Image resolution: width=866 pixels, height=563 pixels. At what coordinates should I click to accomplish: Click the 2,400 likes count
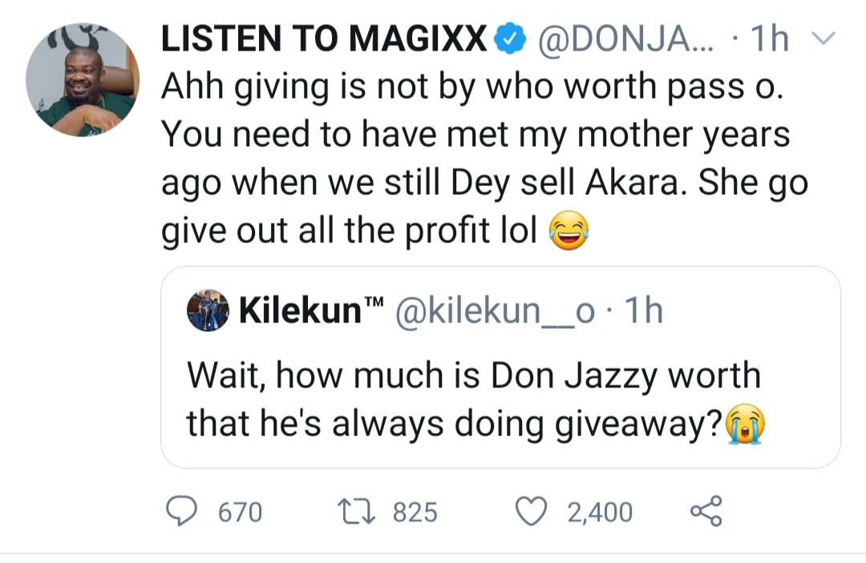pyautogui.click(x=600, y=512)
